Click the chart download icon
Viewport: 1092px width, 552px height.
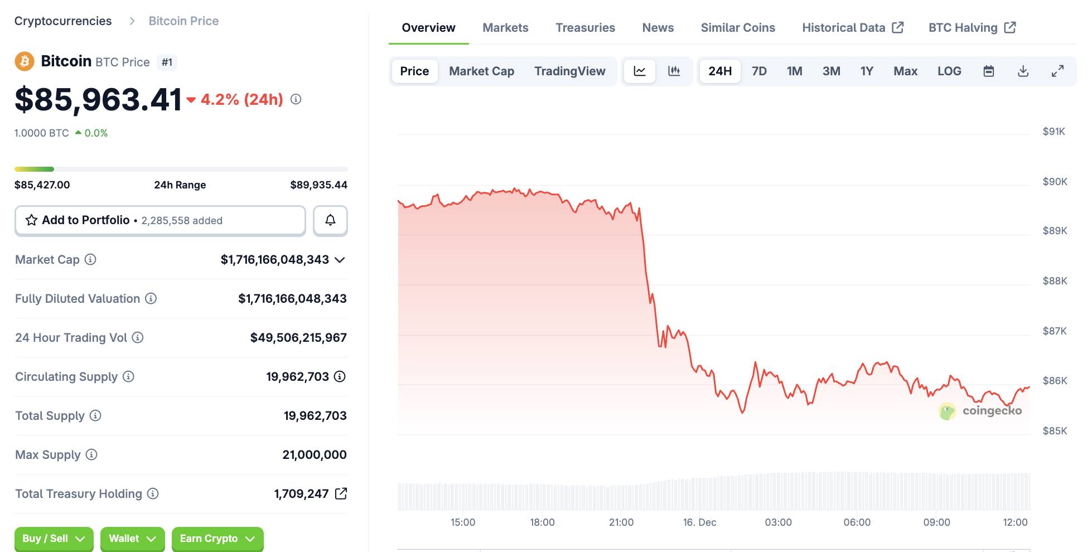[1023, 71]
